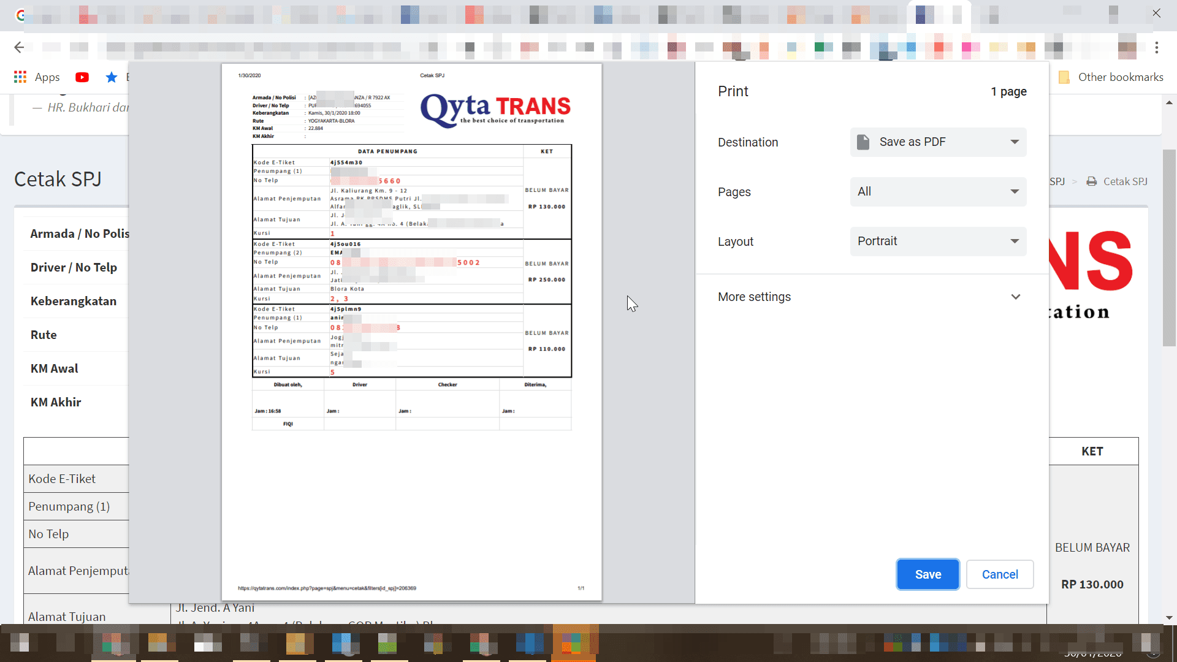
Task: Open the Other bookmarks menu
Action: (1120, 77)
